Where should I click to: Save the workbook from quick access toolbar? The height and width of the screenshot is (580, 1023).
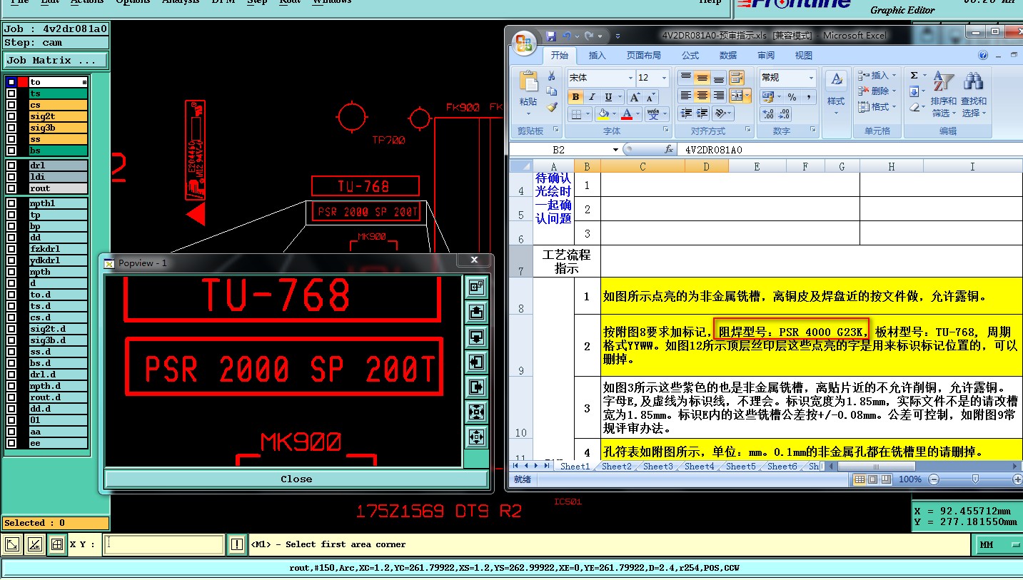pyautogui.click(x=551, y=36)
